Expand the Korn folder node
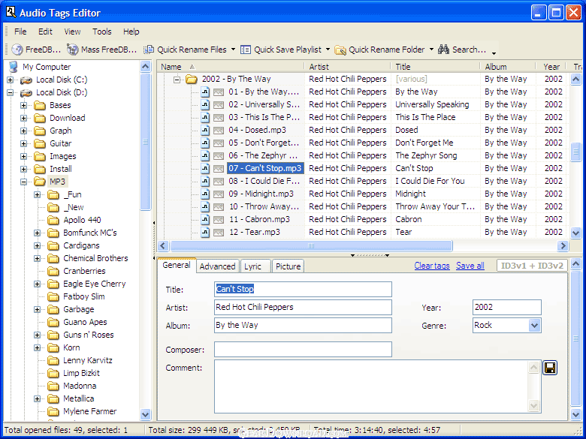586x439 pixels. point(37,348)
